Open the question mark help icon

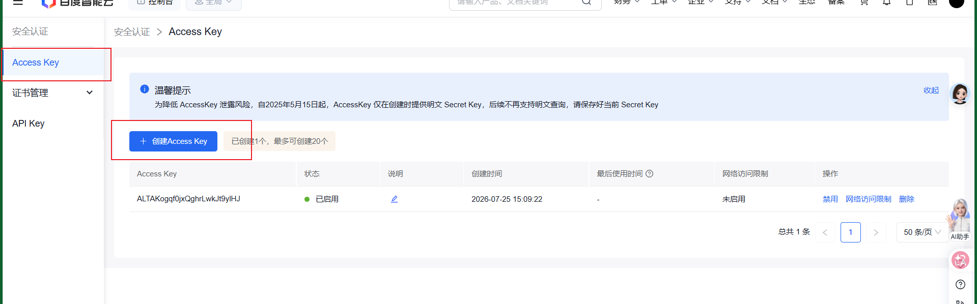pos(960,284)
